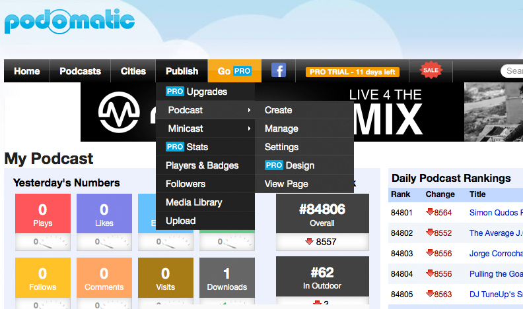Open the Cities navigation item
Image resolution: width=523 pixels, height=309 pixels.
point(133,71)
